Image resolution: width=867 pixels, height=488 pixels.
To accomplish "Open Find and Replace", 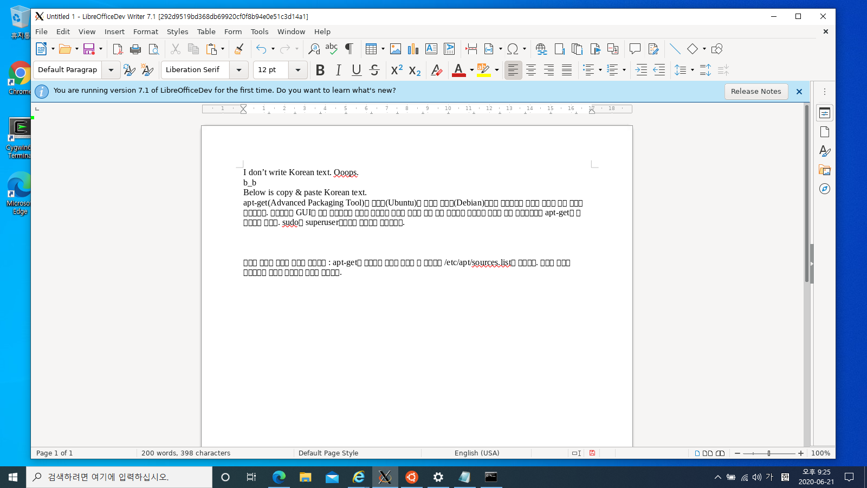I will 314,49.
